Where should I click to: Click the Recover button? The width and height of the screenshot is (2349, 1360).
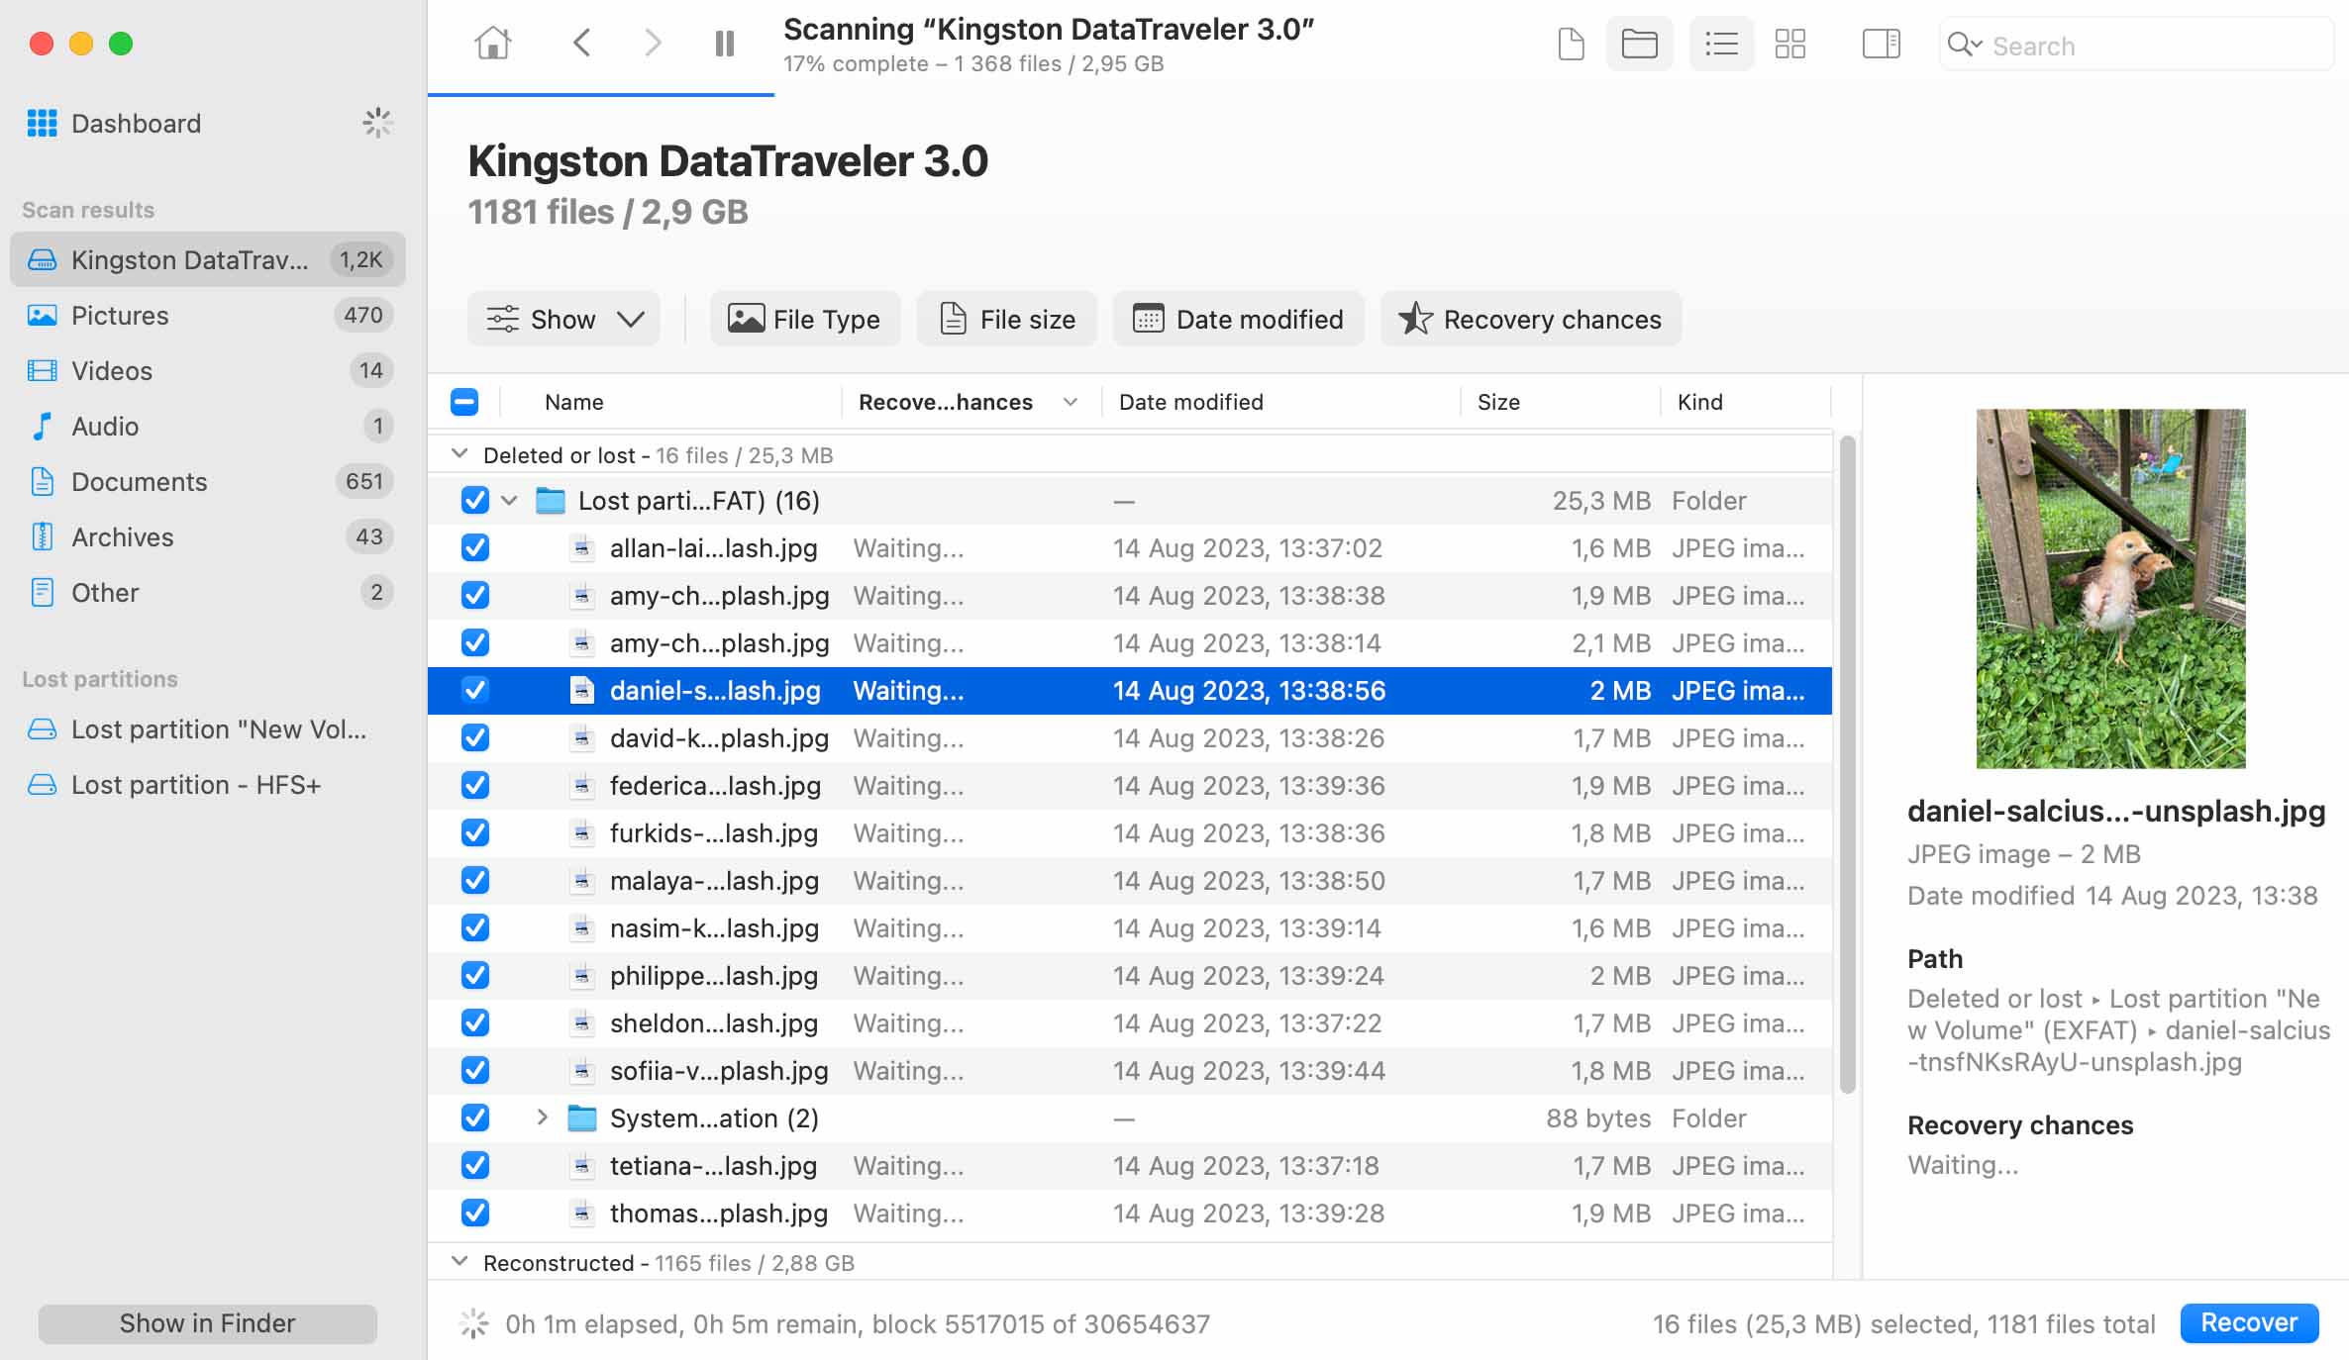pos(2255,1322)
